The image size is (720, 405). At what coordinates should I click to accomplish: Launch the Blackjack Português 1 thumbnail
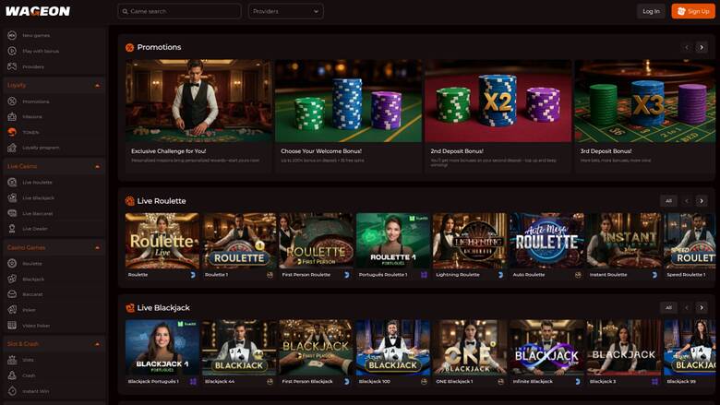[x=162, y=347]
